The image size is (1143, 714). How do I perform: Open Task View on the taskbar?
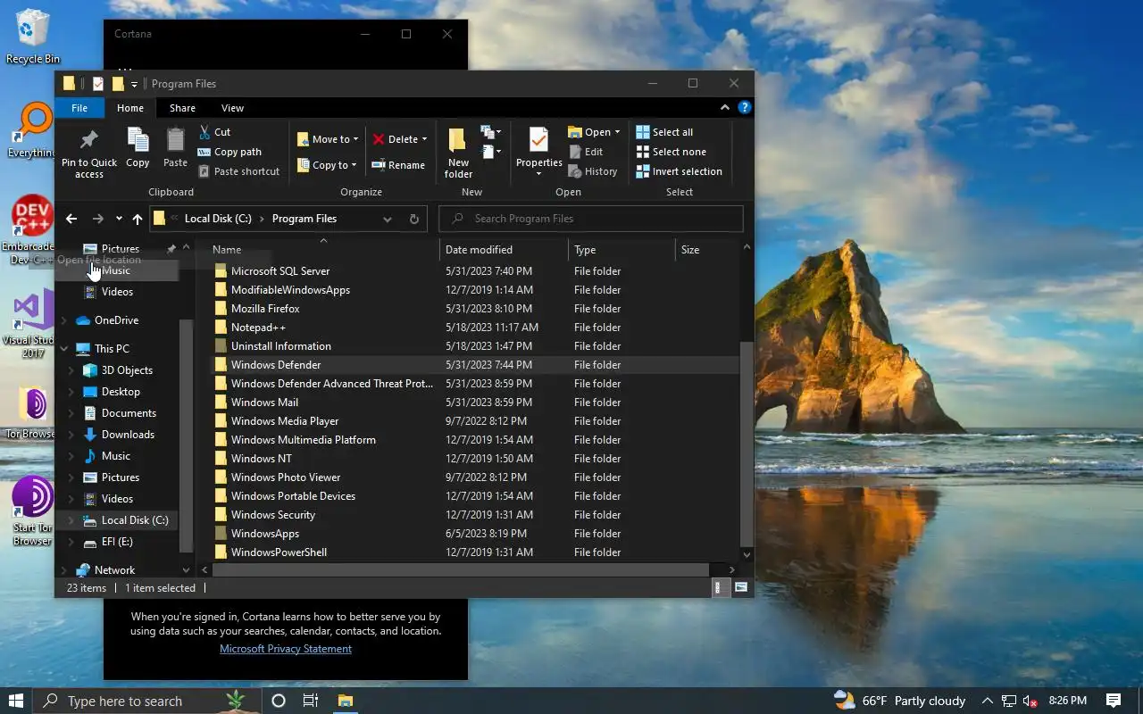tap(311, 701)
